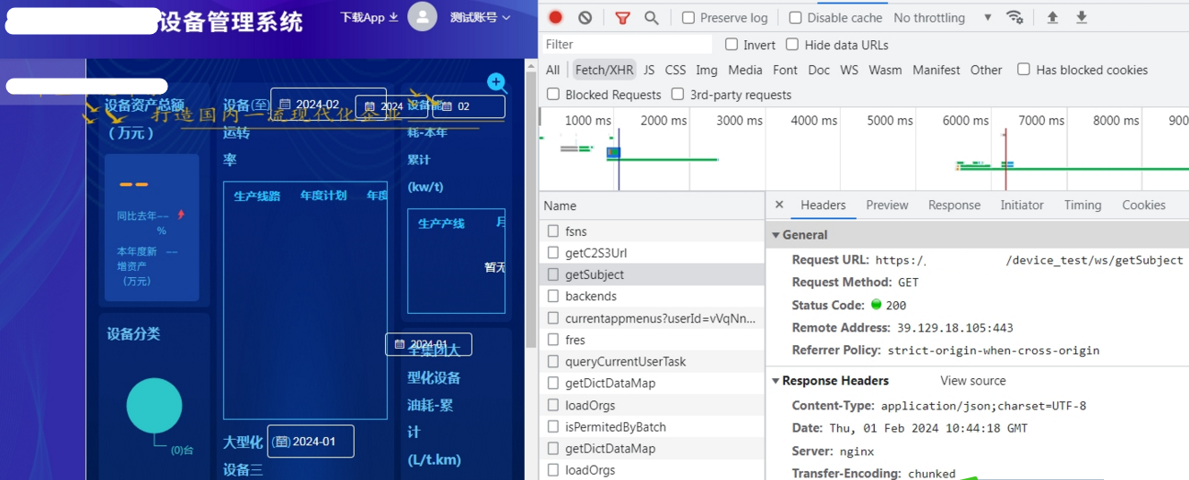This screenshot has width=1189, height=480.
Task: Tick the Disable cache checkbox
Action: [795, 18]
